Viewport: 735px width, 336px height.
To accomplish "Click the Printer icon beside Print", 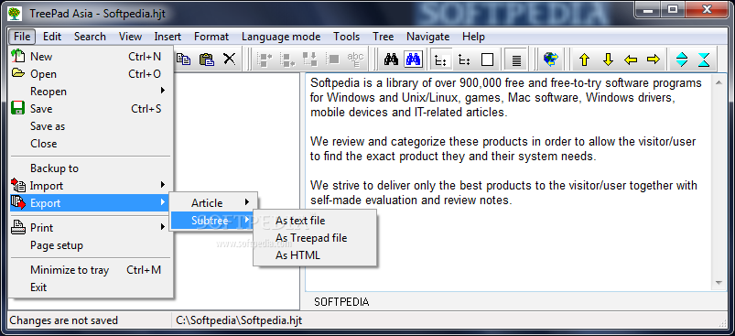I will point(18,227).
